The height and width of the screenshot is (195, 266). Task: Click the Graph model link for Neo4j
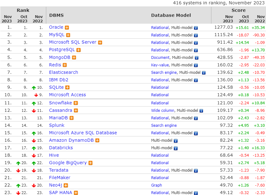coord(156,185)
